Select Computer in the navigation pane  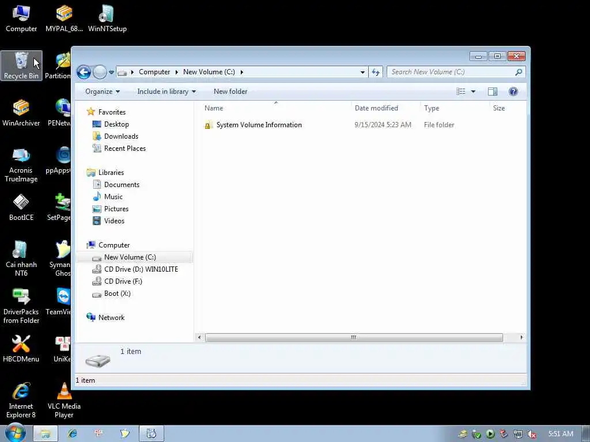click(114, 245)
